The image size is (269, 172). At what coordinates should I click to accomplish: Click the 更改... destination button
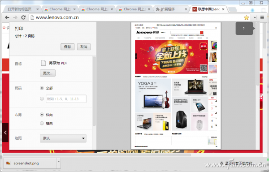point(48,73)
